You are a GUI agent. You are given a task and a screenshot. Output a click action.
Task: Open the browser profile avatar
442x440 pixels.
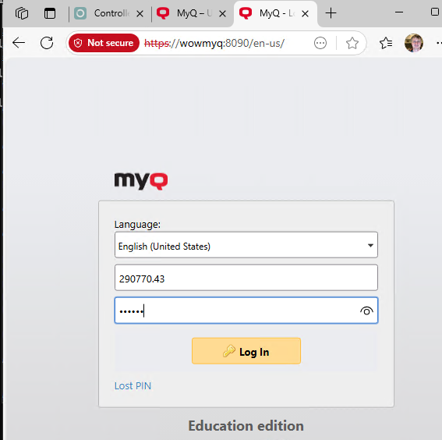click(414, 43)
